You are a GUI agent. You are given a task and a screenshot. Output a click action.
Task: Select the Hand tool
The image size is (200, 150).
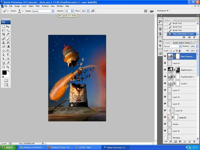pos(3,67)
